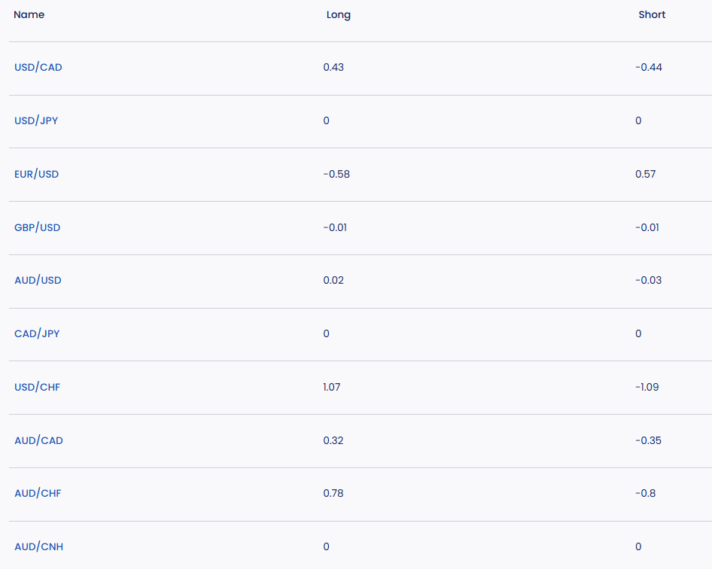The width and height of the screenshot is (712, 569).
Task: Click the USD/CAD long value 0.43
Action: pyautogui.click(x=333, y=68)
